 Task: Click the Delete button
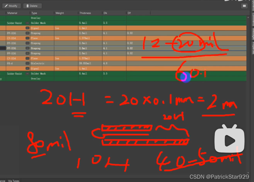[32, 6]
